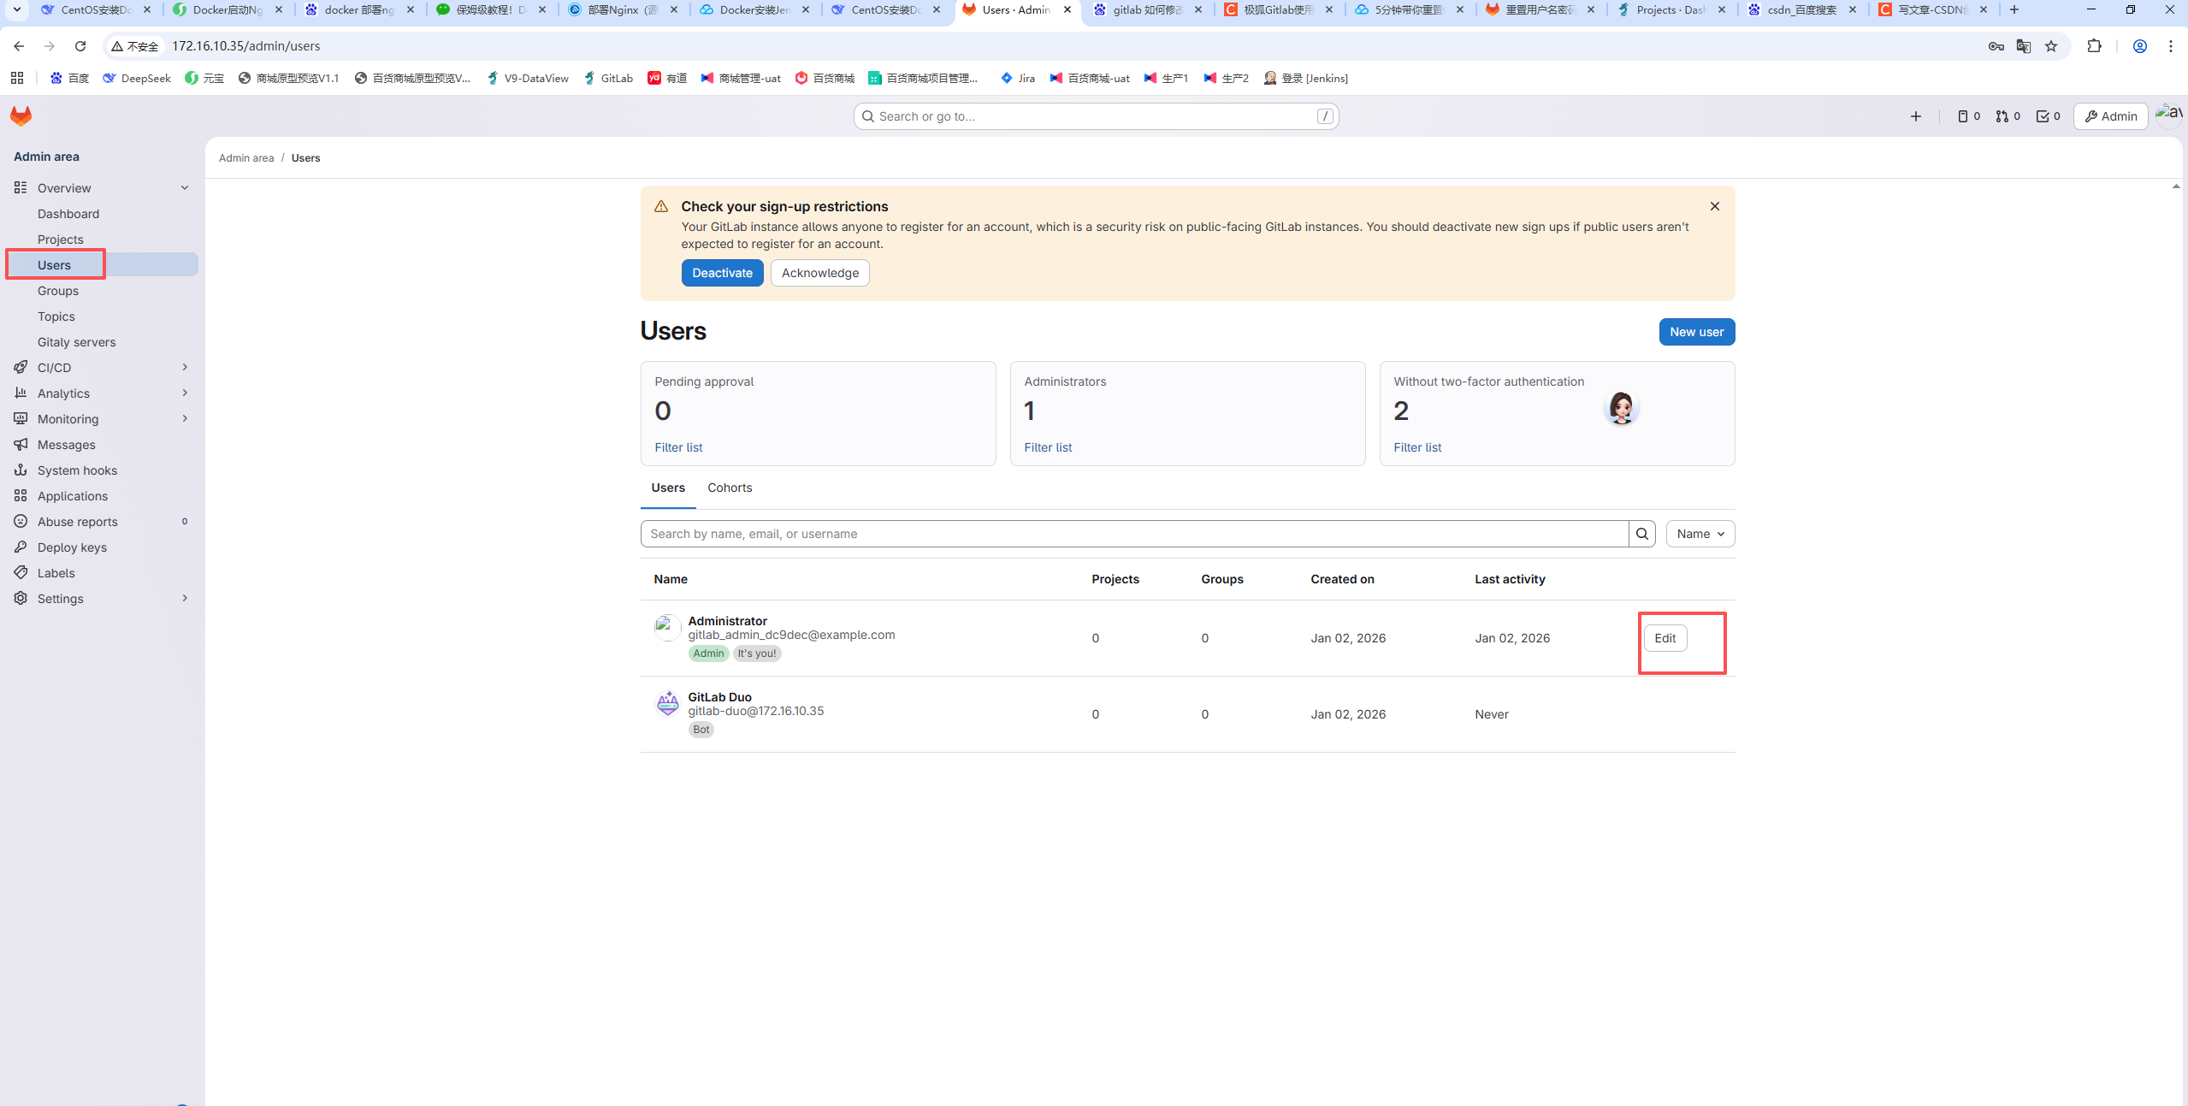Click the New user button
This screenshot has width=2188, height=1106.
(x=1696, y=332)
